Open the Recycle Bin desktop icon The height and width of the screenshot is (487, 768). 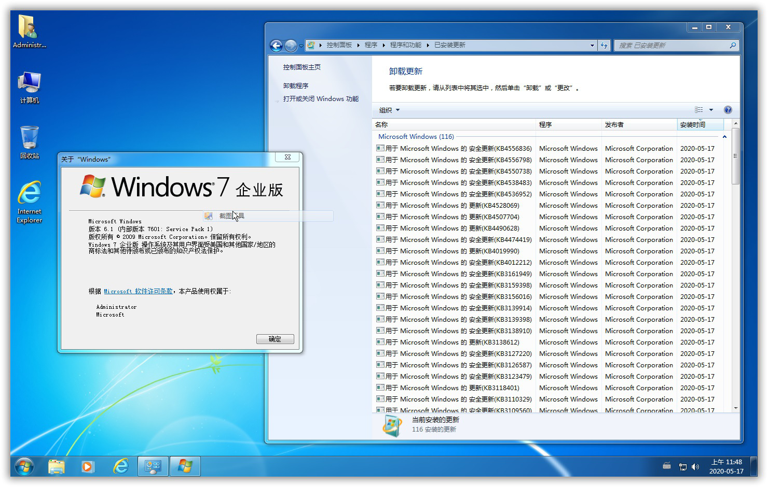pyautogui.click(x=30, y=141)
